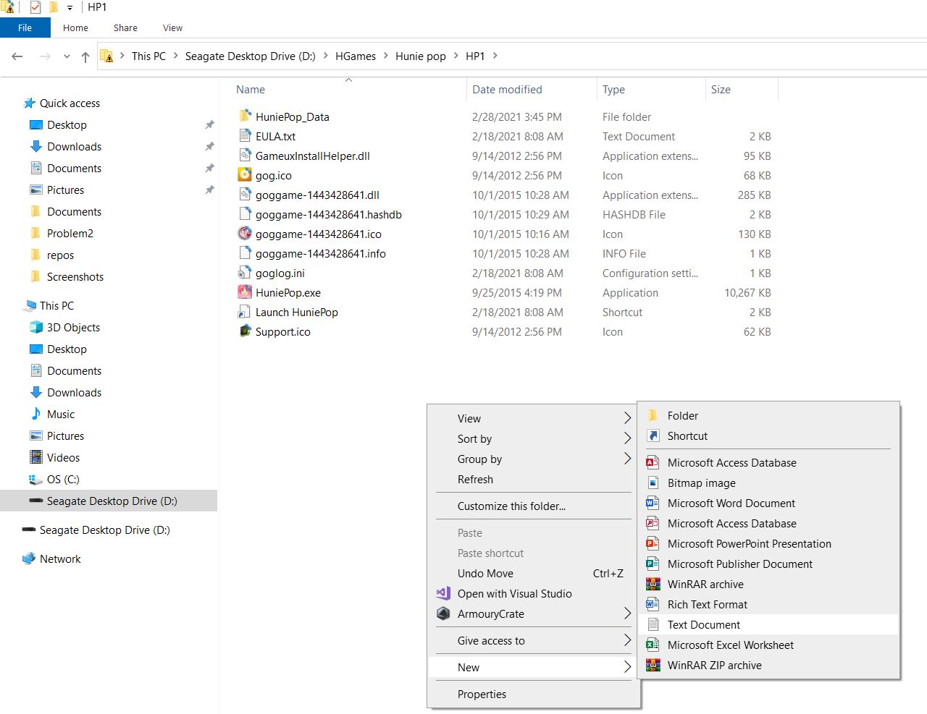927x714 pixels.
Task: Expand the recent locations dropdown arrow
Action: coord(67,56)
